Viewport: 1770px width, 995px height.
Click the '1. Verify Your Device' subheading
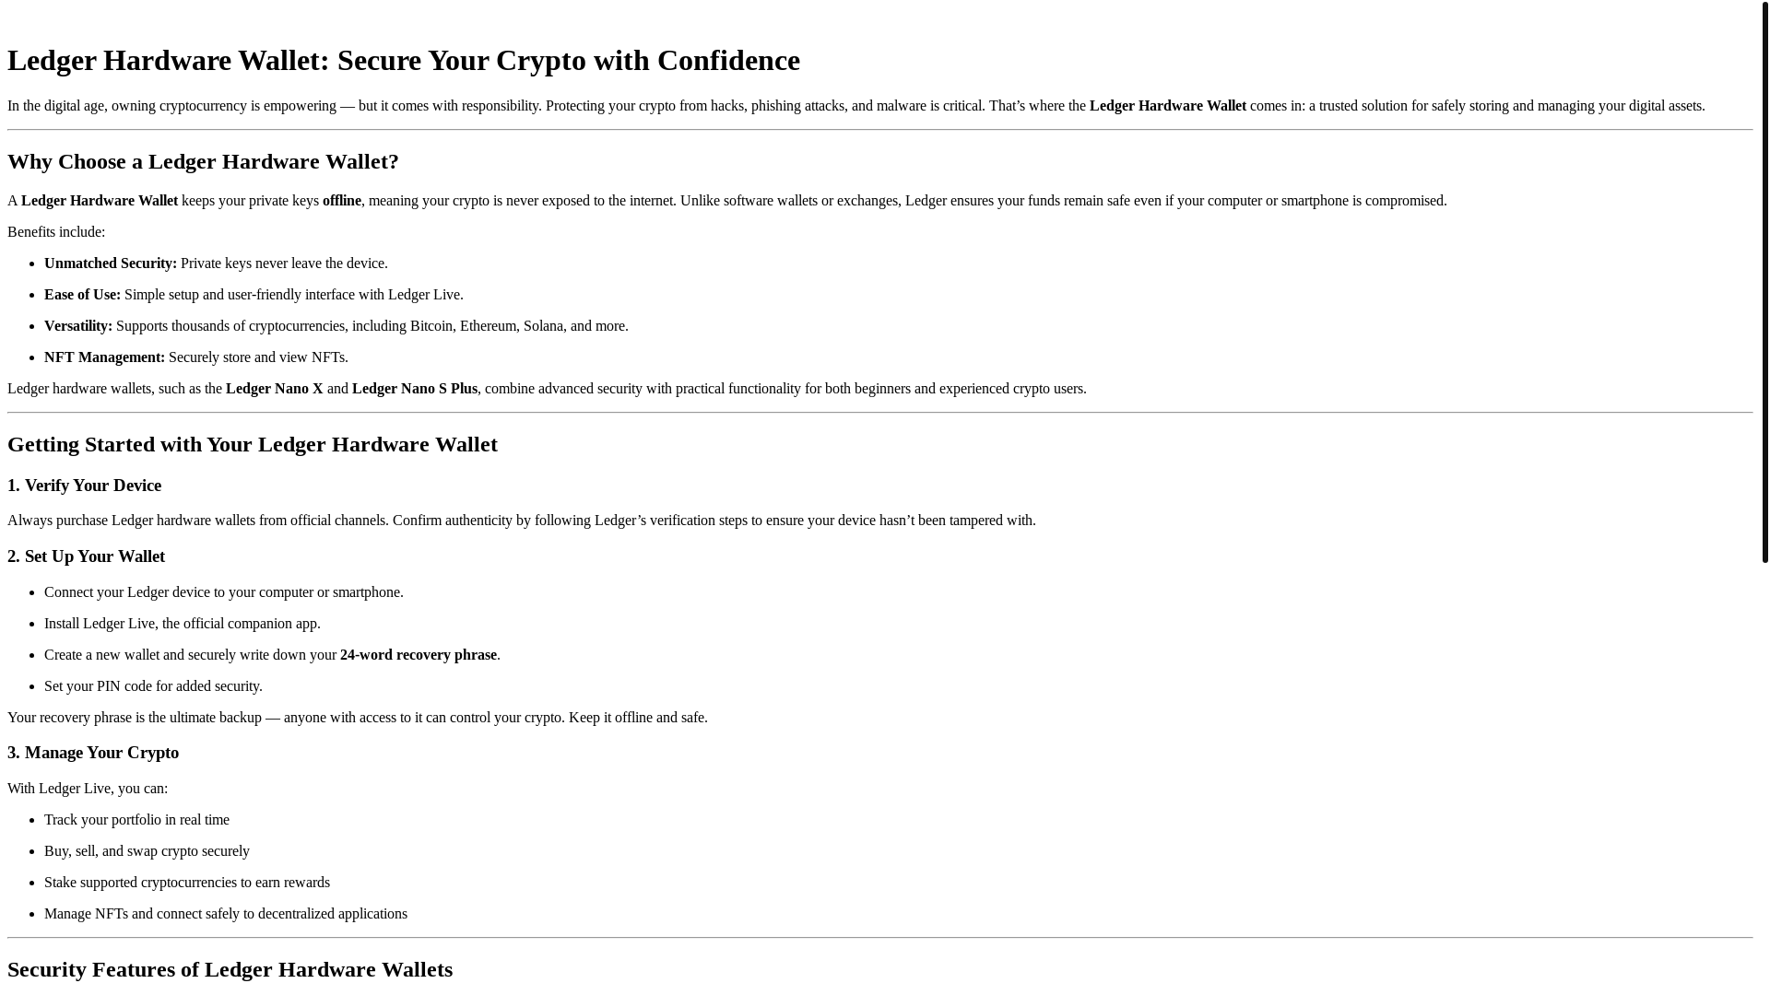pos(85,486)
